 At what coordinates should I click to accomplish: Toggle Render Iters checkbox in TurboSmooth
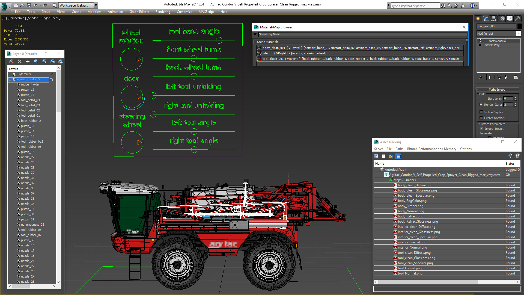(x=481, y=105)
